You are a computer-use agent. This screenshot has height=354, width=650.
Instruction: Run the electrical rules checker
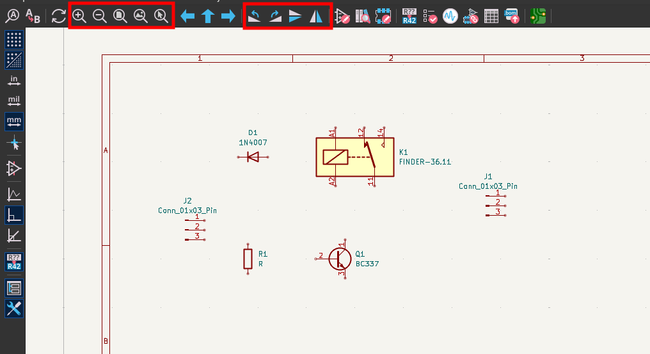tap(430, 17)
